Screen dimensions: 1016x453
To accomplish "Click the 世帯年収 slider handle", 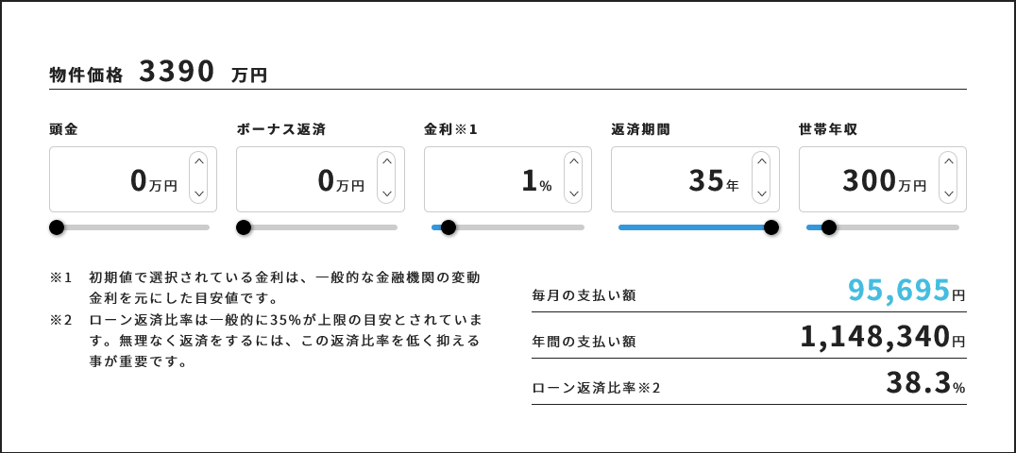I will click(x=829, y=227).
